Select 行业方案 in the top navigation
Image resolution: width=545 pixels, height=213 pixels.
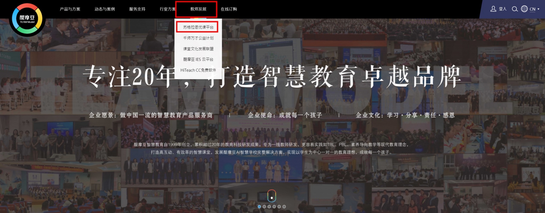tap(167, 9)
